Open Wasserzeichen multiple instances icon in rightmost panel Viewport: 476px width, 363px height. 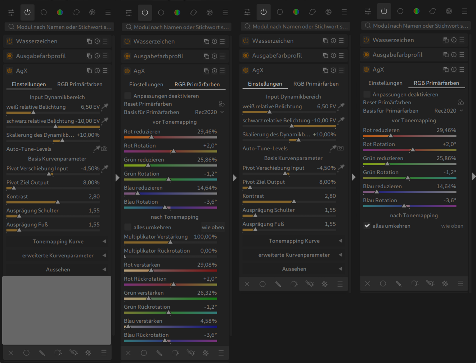click(x=446, y=40)
